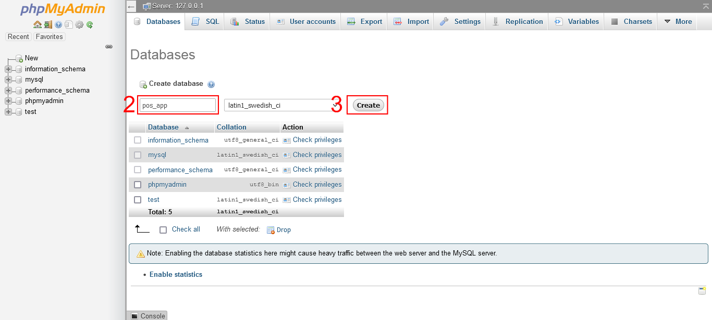The width and height of the screenshot is (712, 320).
Task: Open the Settings tab
Action: point(460,22)
